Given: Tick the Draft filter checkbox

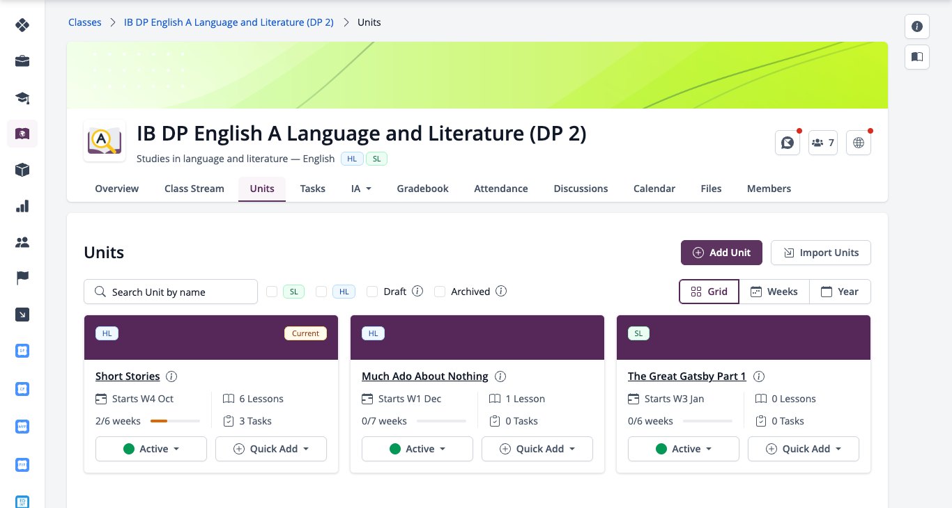Looking at the screenshot, I should [372, 292].
